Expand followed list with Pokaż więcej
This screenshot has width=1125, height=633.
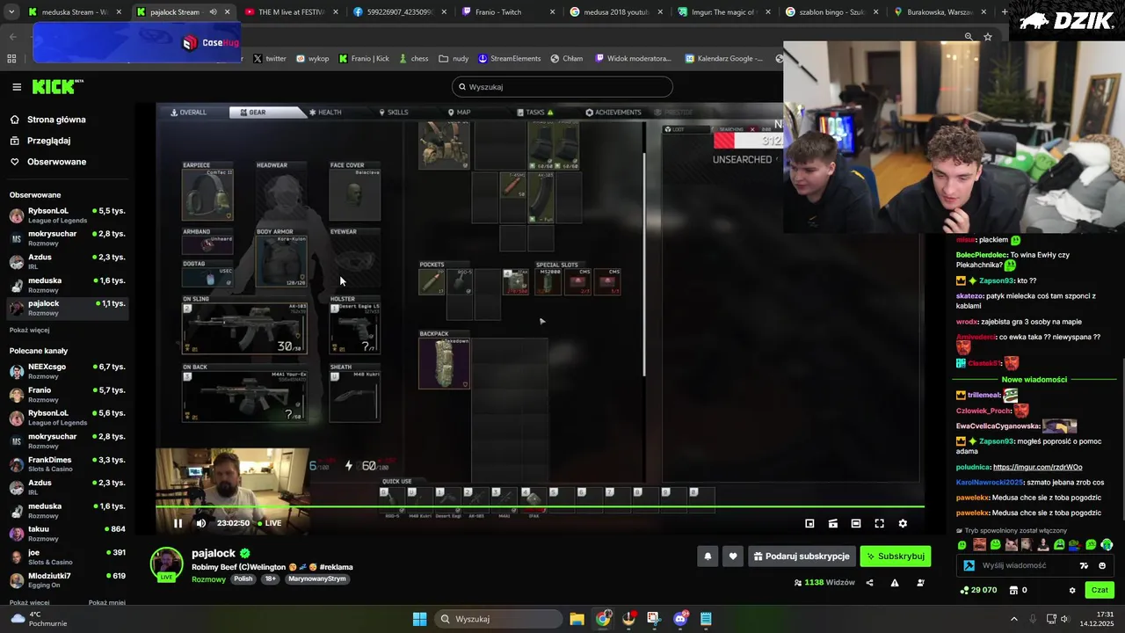coord(30,331)
